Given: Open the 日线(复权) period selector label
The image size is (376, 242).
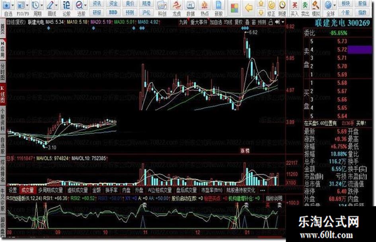Looking at the screenshot, I should click(x=16, y=22).
